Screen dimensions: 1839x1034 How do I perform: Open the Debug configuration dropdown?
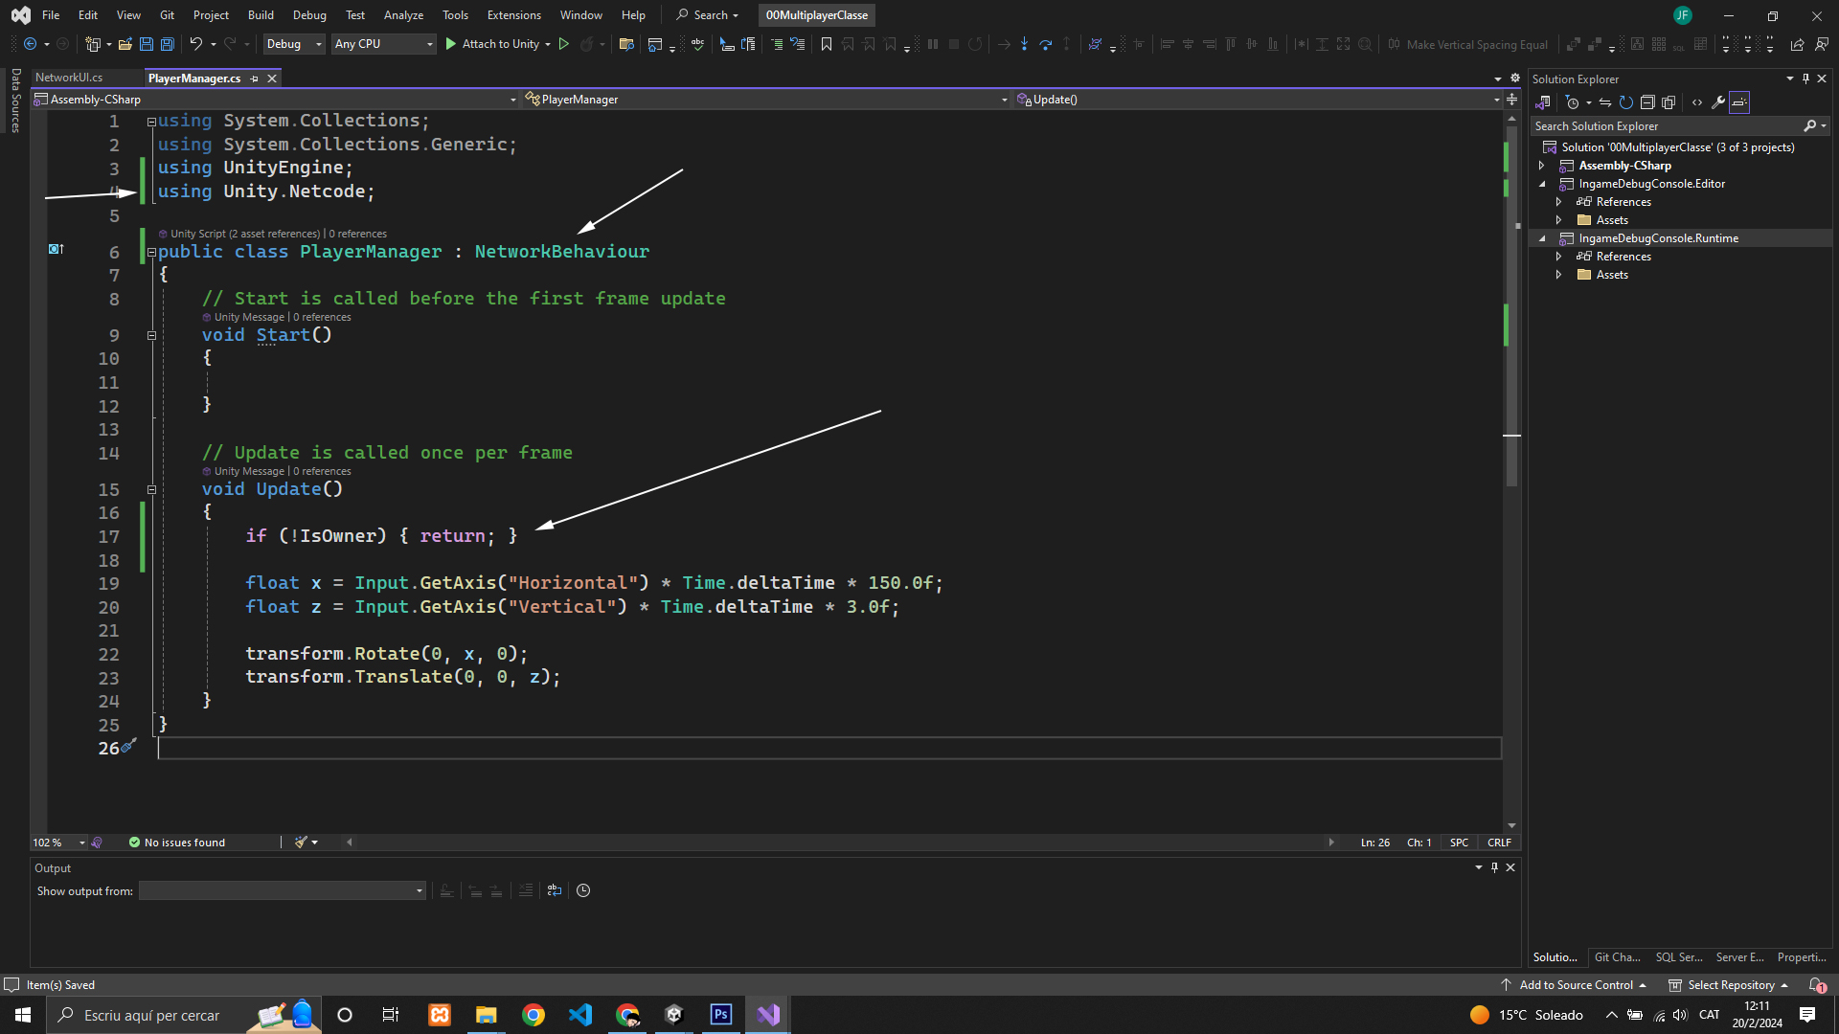click(x=294, y=44)
